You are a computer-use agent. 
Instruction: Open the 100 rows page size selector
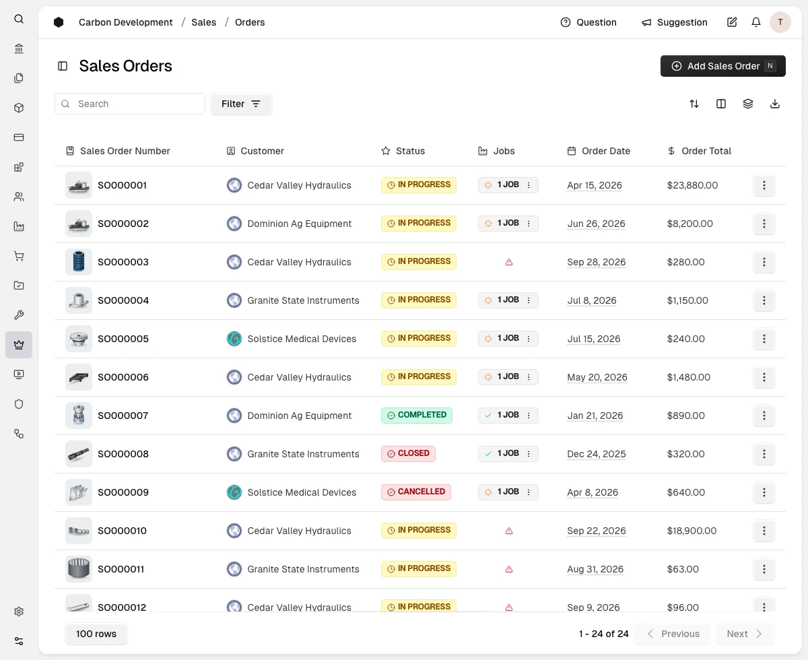96,634
